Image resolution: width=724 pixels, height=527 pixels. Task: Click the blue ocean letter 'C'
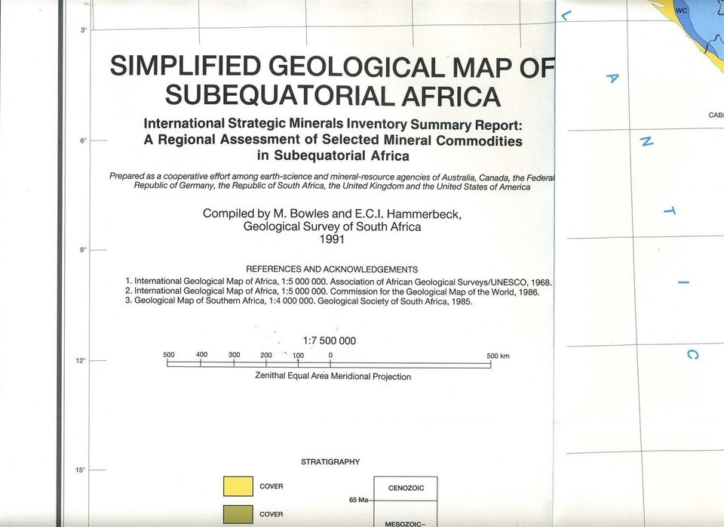pos(692,355)
